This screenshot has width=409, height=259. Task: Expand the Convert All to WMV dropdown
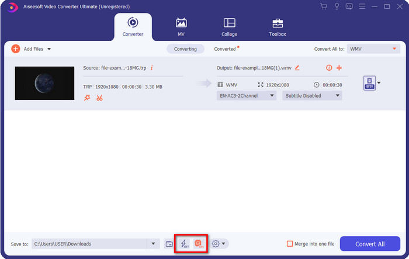[373, 49]
